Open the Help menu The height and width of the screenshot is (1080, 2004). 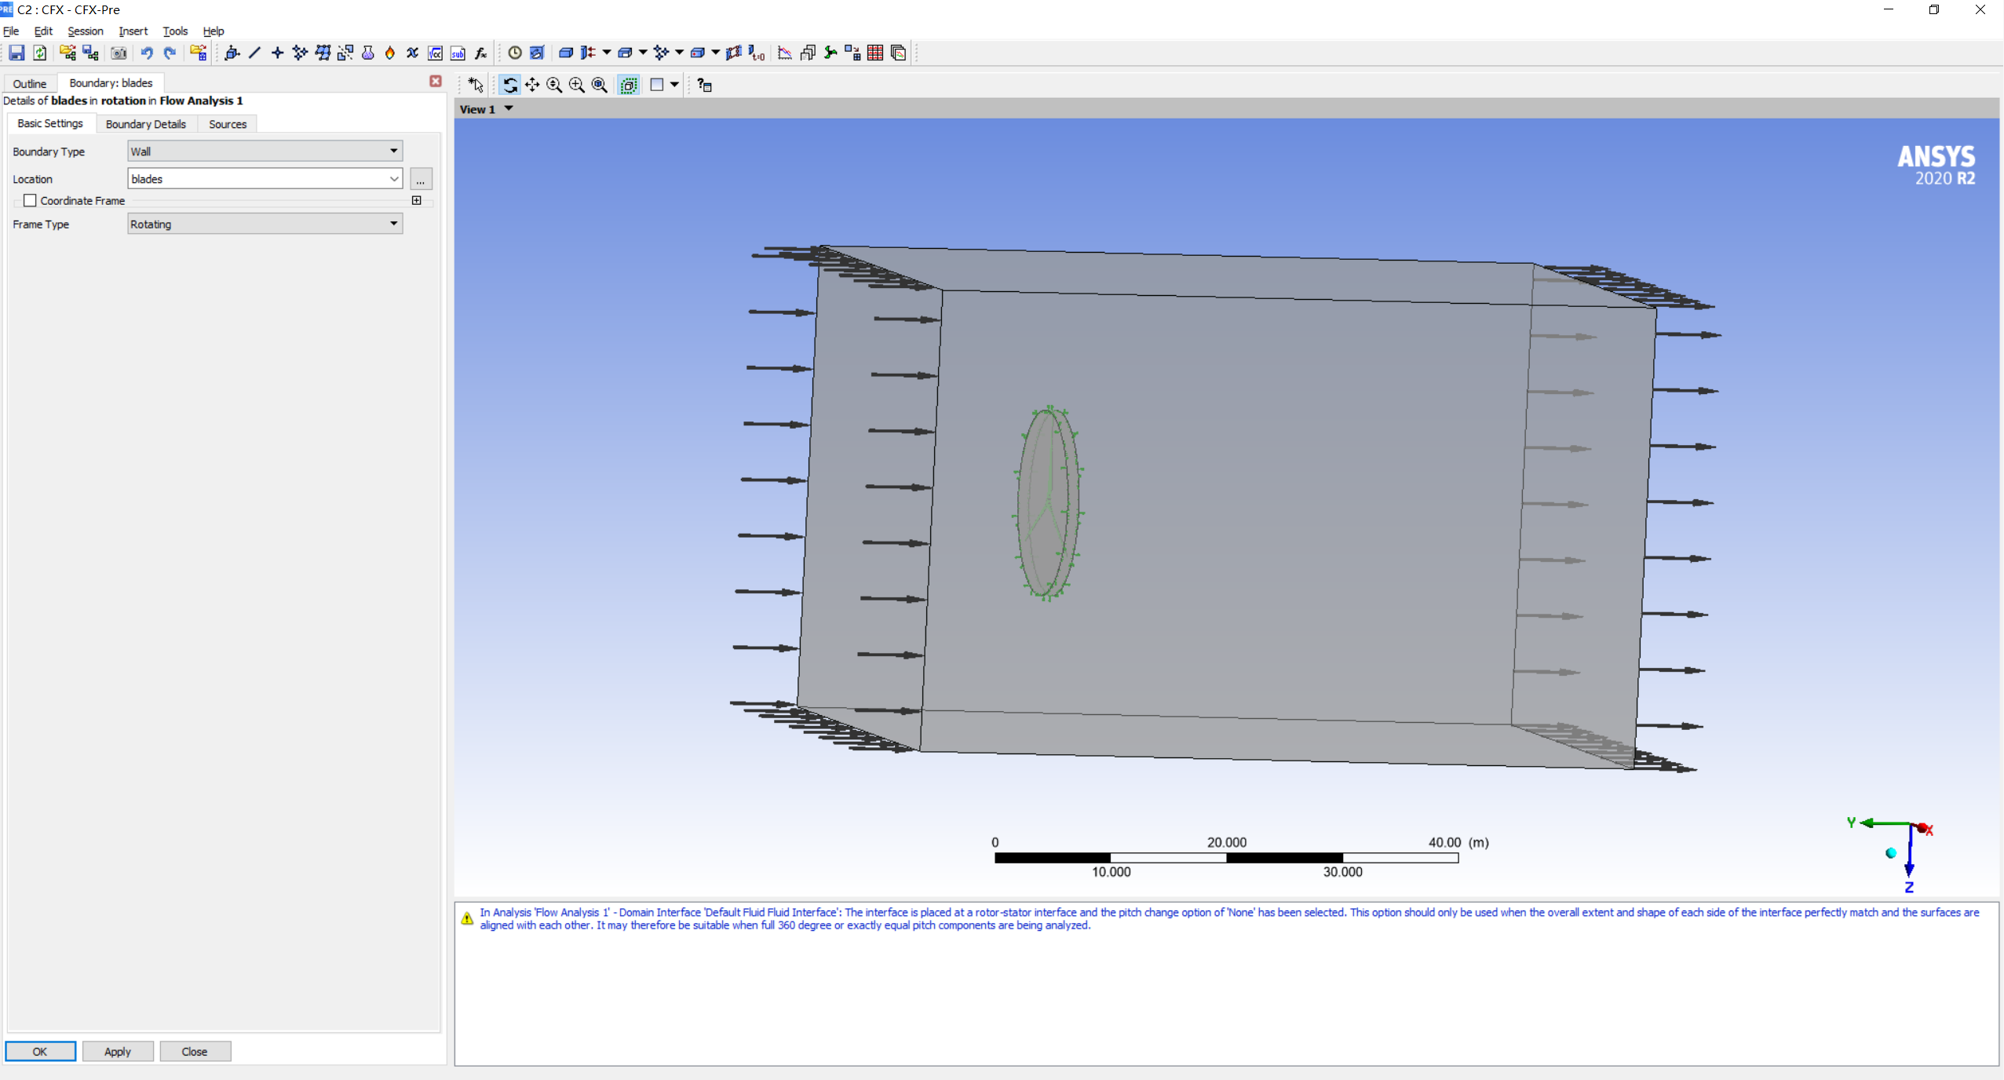pyautogui.click(x=214, y=31)
